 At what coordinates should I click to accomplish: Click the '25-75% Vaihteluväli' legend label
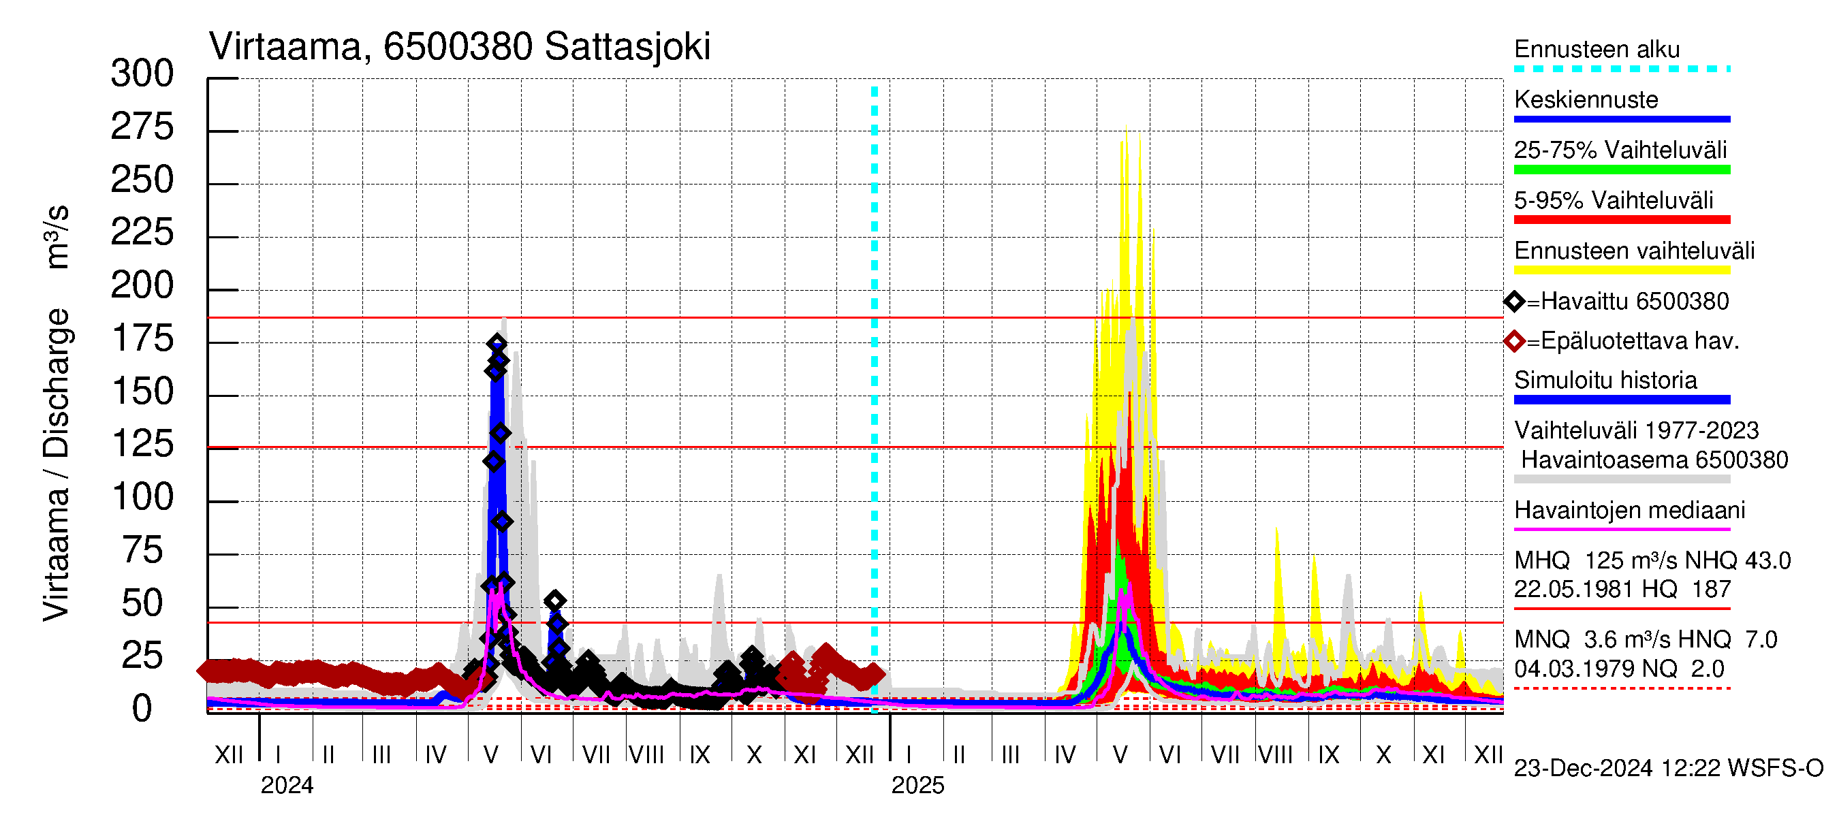(x=1620, y=150)
